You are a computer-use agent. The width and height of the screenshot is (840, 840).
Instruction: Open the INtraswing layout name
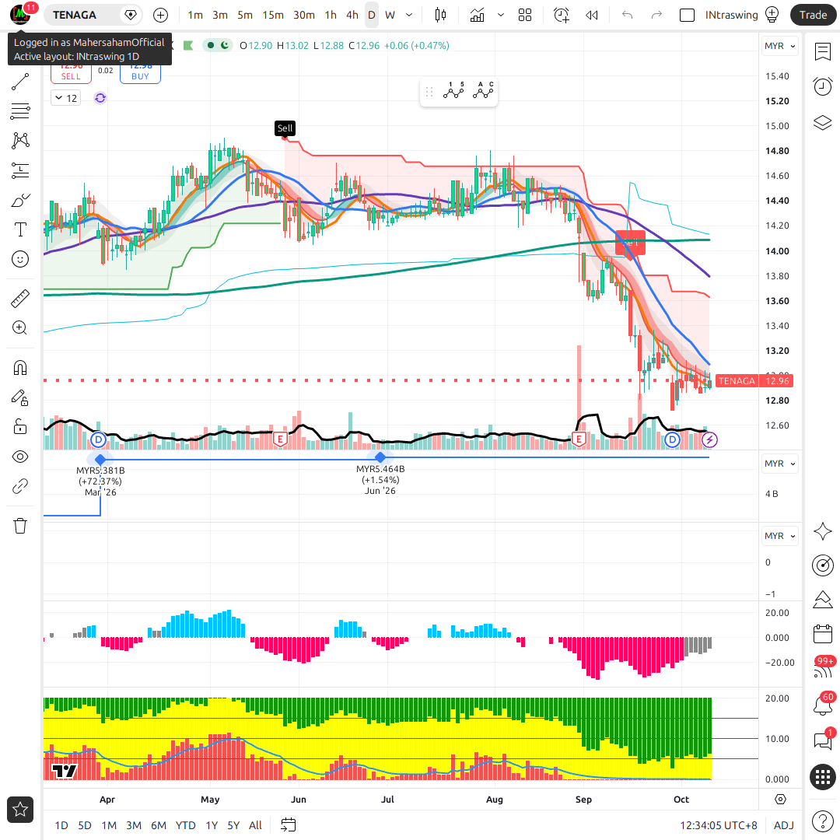(x=731, y=15)
